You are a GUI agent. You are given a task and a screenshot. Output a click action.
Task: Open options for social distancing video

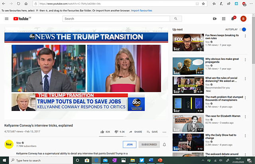(245, 79)
